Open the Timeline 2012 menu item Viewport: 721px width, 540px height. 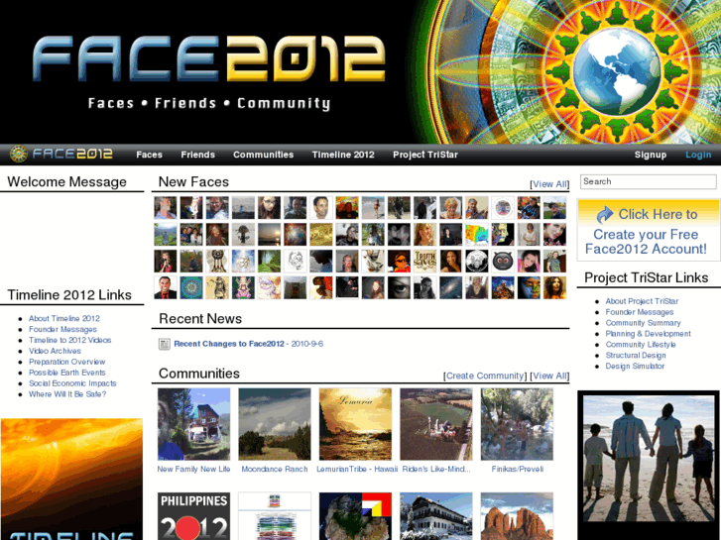pos(343,155)
